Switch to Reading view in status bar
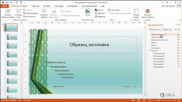The image size is (182, 102). click(x=144, y=100)
